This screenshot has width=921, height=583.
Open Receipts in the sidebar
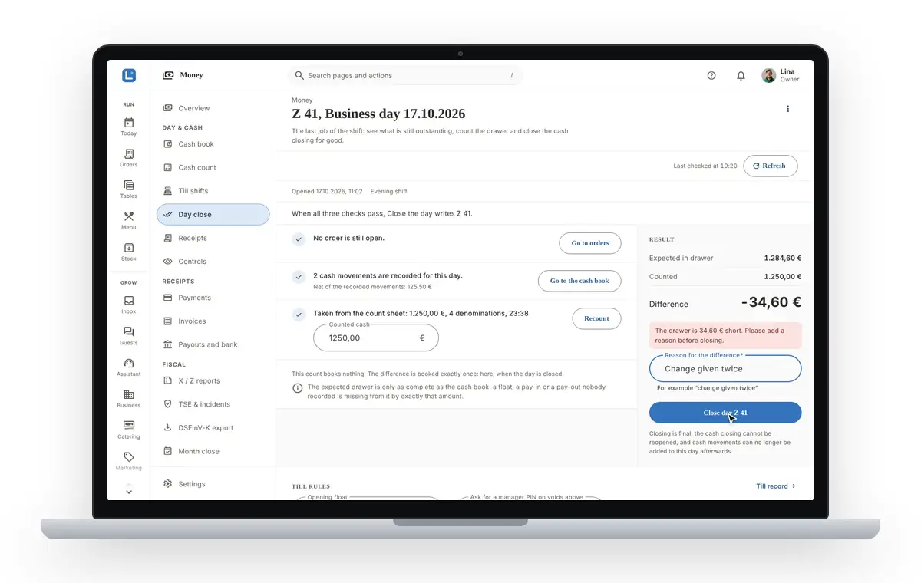213,238
